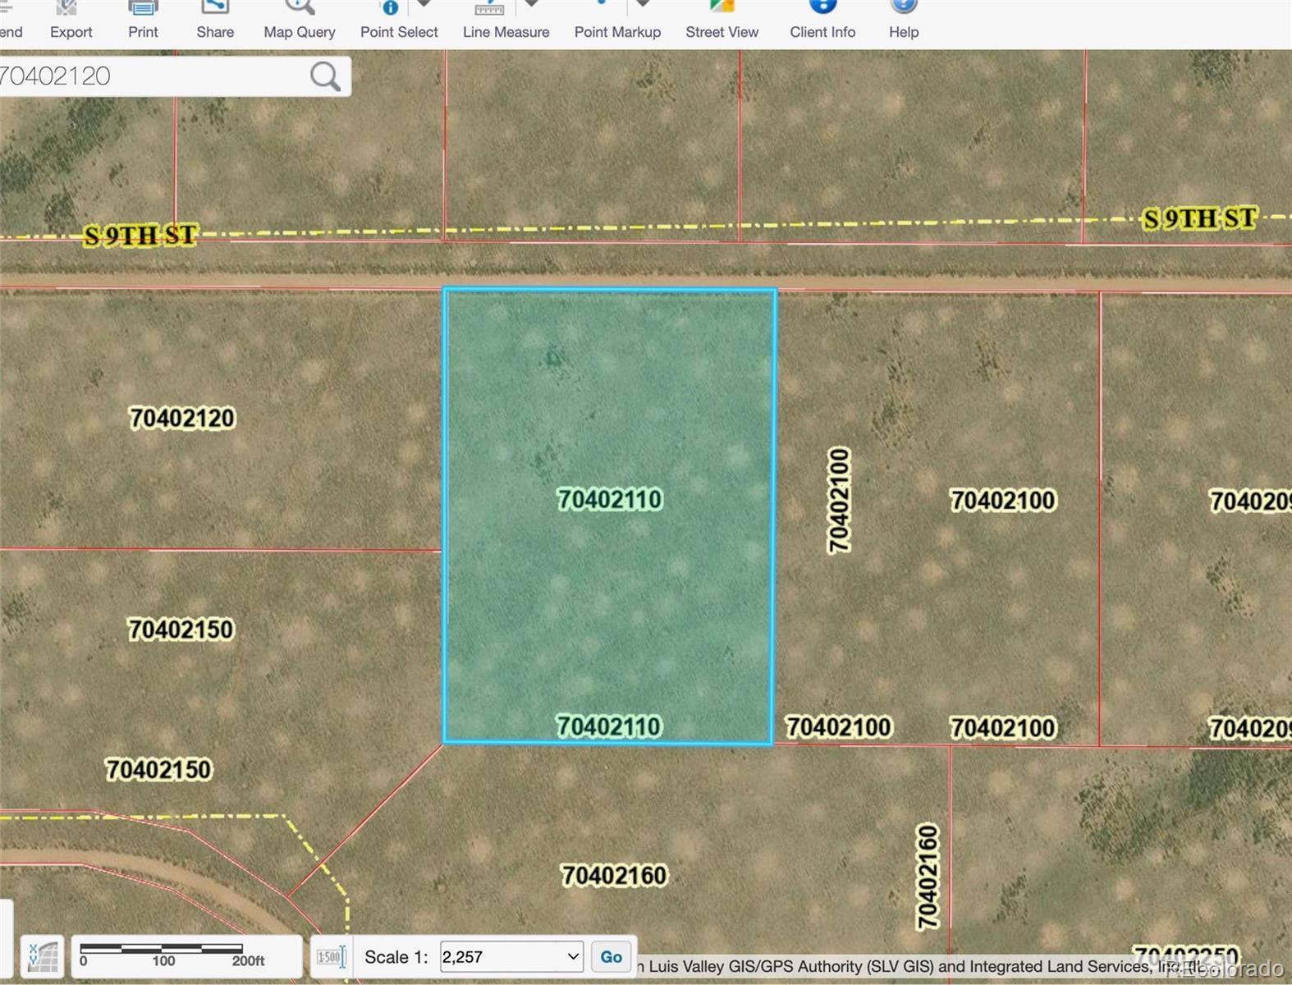This screenshot has height=985, width=1292.
Task: Choose the Point Markup tool
Action: [x=602, y=21]
